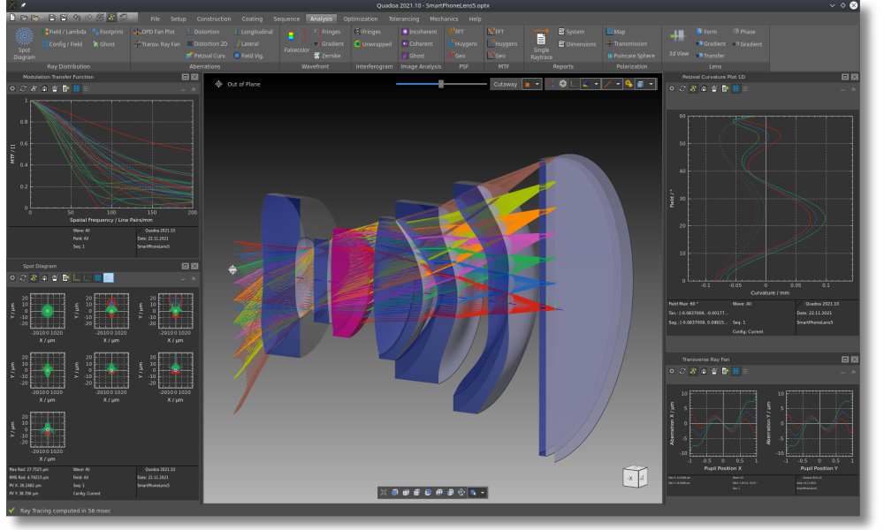Open the cutaway color dropdown in the viewport toolbar

537,84
